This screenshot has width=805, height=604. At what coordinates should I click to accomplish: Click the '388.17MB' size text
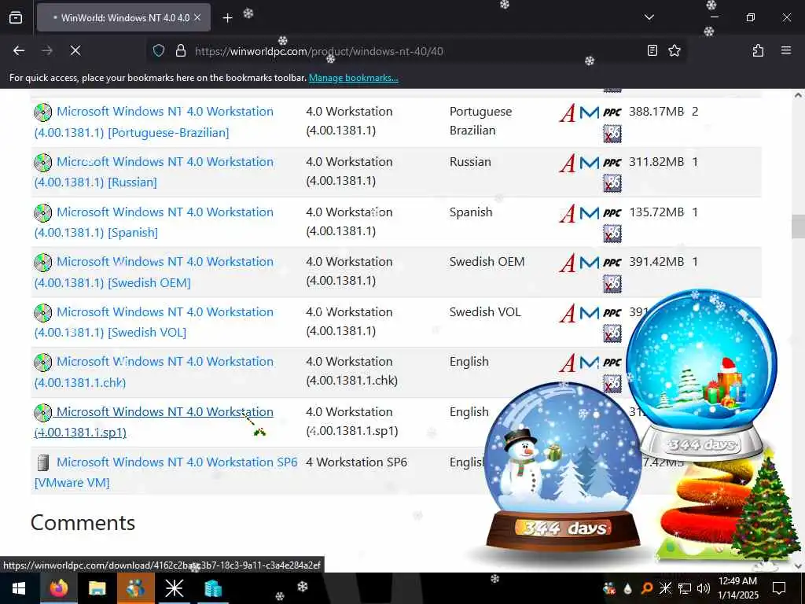pyautogui.click(x=656, y=112)
